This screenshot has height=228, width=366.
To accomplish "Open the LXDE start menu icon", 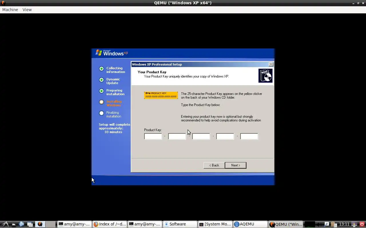I will coord(5,224).
